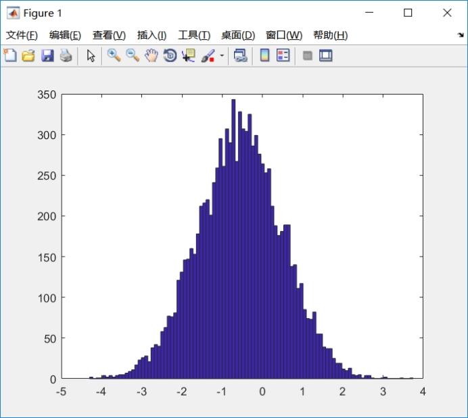Open the 文件(F) menu
This screenshot has height=418, width=468.
(x=22, y=35)
